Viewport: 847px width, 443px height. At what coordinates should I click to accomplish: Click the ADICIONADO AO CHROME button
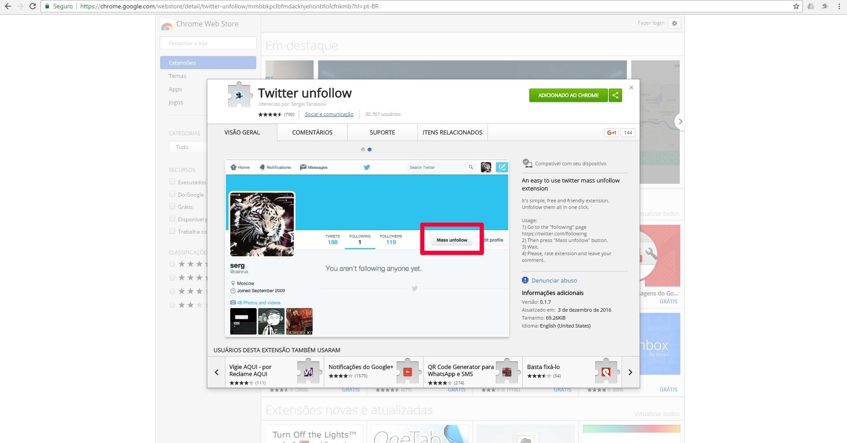tap(568, 95)
